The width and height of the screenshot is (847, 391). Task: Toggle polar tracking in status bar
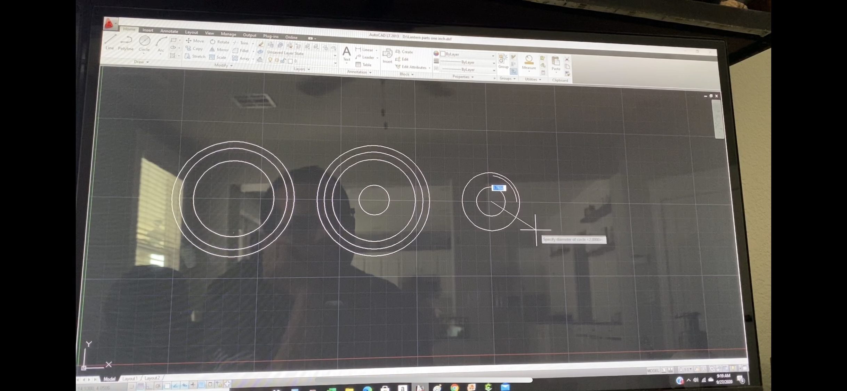pyautogui.click(x=158, y=386)
